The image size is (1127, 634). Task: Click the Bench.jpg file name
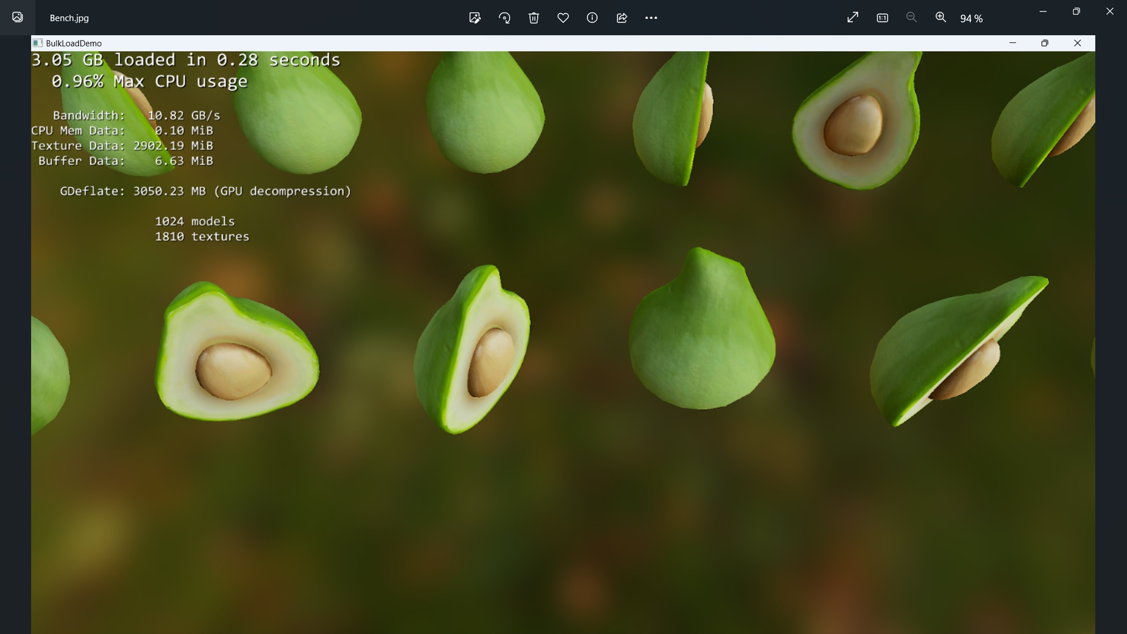pos(69,18)
